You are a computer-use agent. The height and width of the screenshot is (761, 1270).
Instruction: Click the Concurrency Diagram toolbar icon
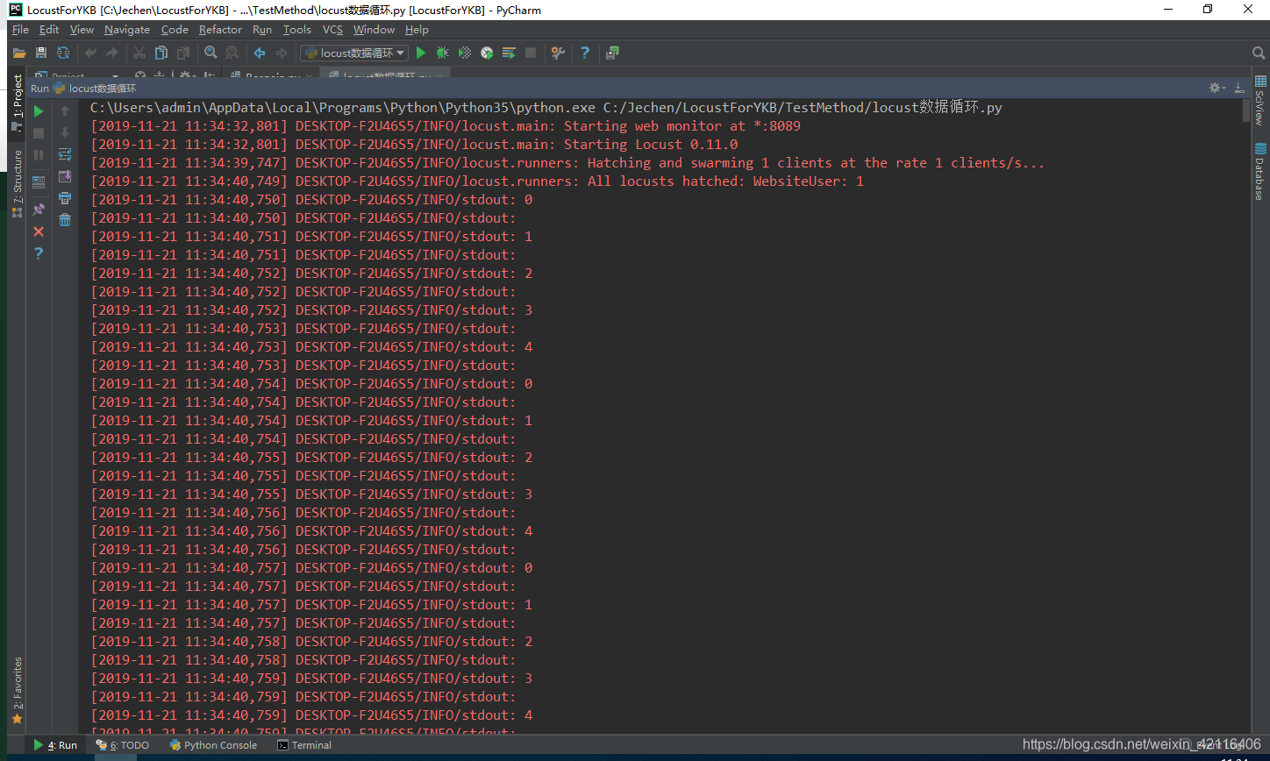coord(509,53)
